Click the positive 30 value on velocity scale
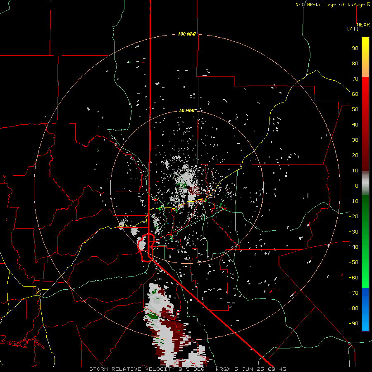Viewport: 372px width, 372px height. click(x=355, y=140)
